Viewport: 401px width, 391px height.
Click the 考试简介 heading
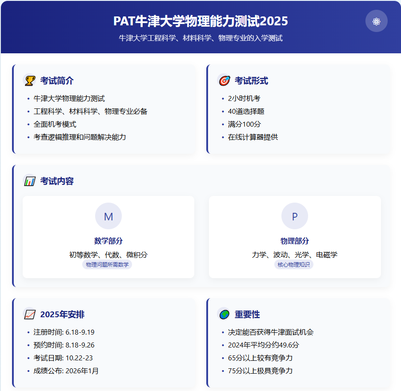57,80
